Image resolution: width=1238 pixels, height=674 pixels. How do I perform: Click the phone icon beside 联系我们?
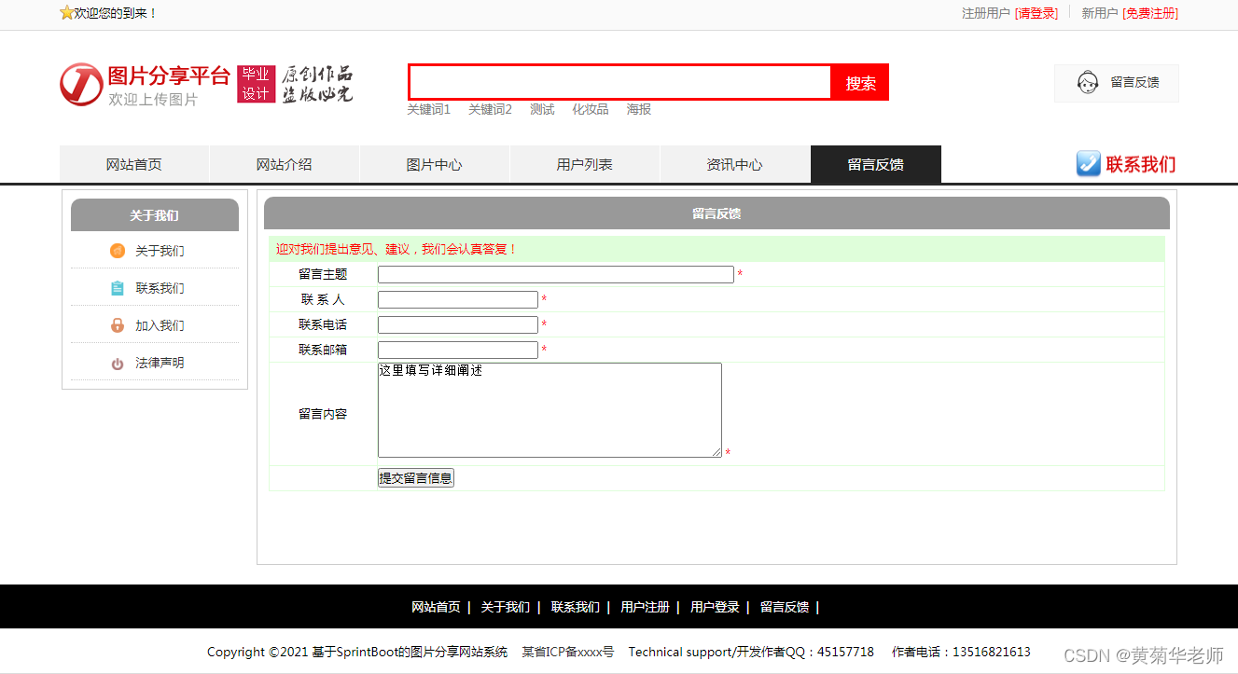click(x=1088, y=164)
